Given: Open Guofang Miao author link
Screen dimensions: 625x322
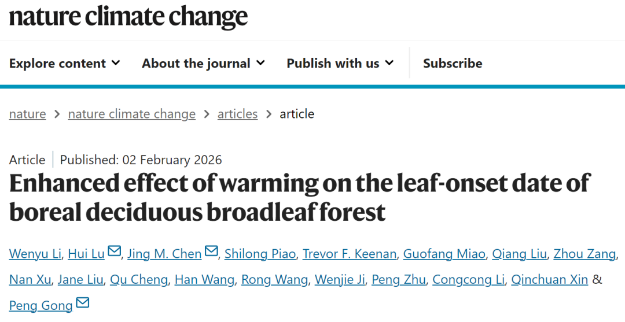Looking at the screenshot, I should 444,254.
